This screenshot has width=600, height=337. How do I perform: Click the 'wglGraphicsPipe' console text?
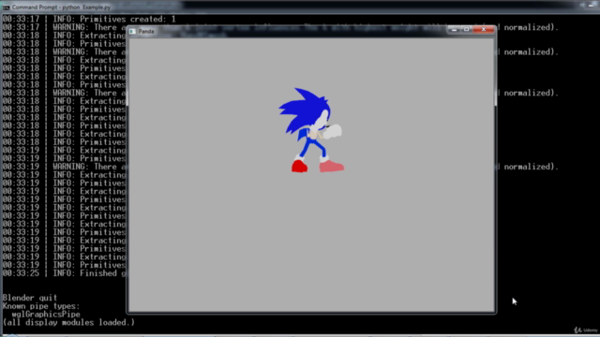tap(46, 315)
